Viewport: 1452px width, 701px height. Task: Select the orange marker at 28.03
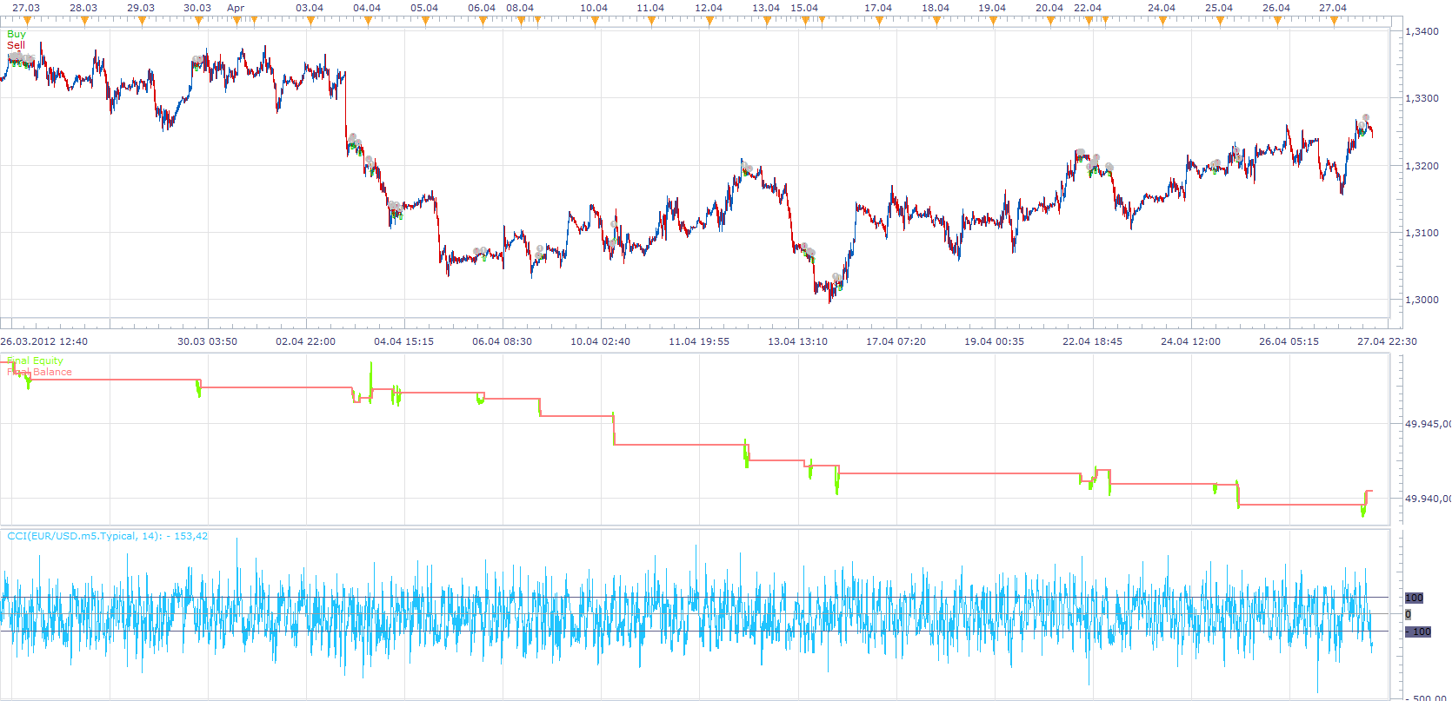[x=84, y=21]
